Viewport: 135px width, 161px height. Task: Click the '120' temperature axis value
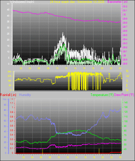point(126,112)
